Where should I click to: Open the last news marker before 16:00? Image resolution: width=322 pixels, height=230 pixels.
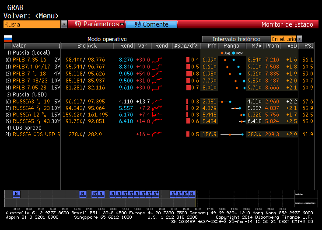tap(192, 194)
